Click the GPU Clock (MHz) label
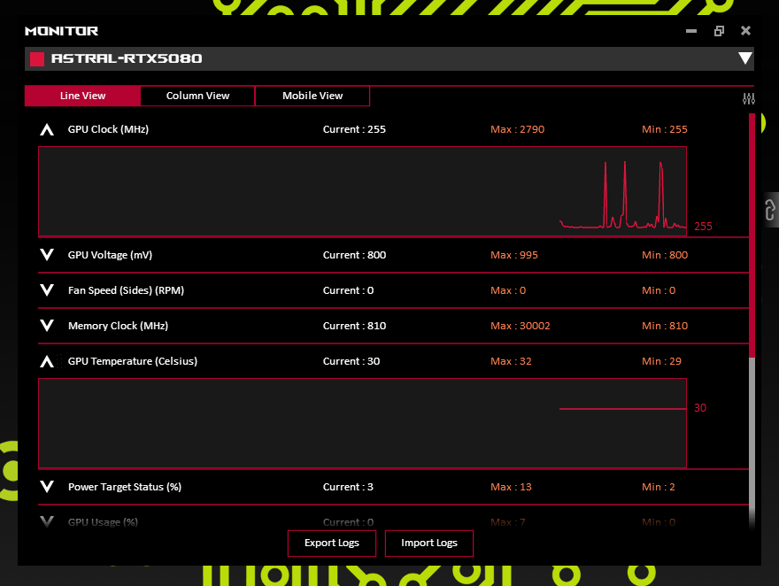This screenshot has width=779, height=586. pos(108,129)
